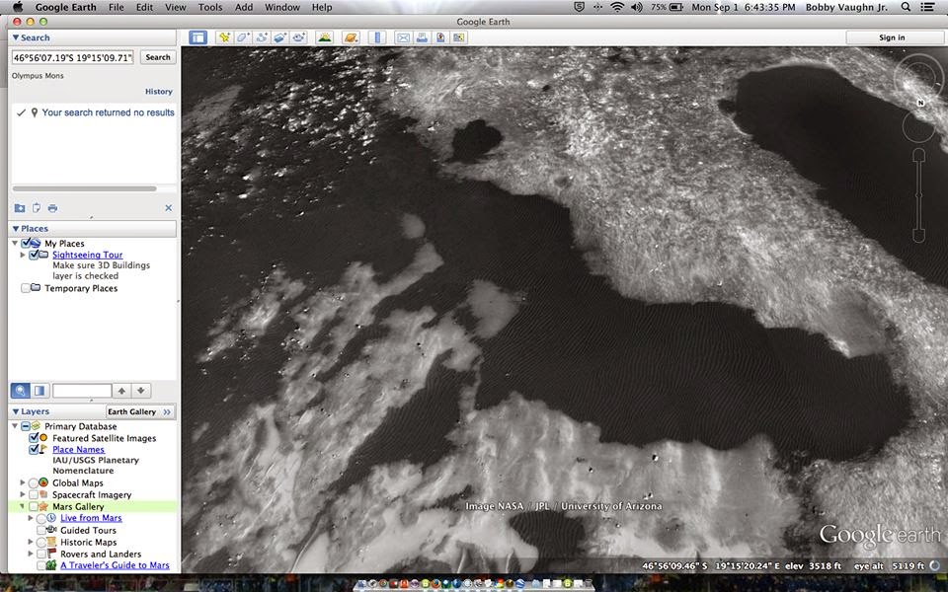
Task: Toggle the sidebar with the toolbar button
Action: click(x=197, y=37)
